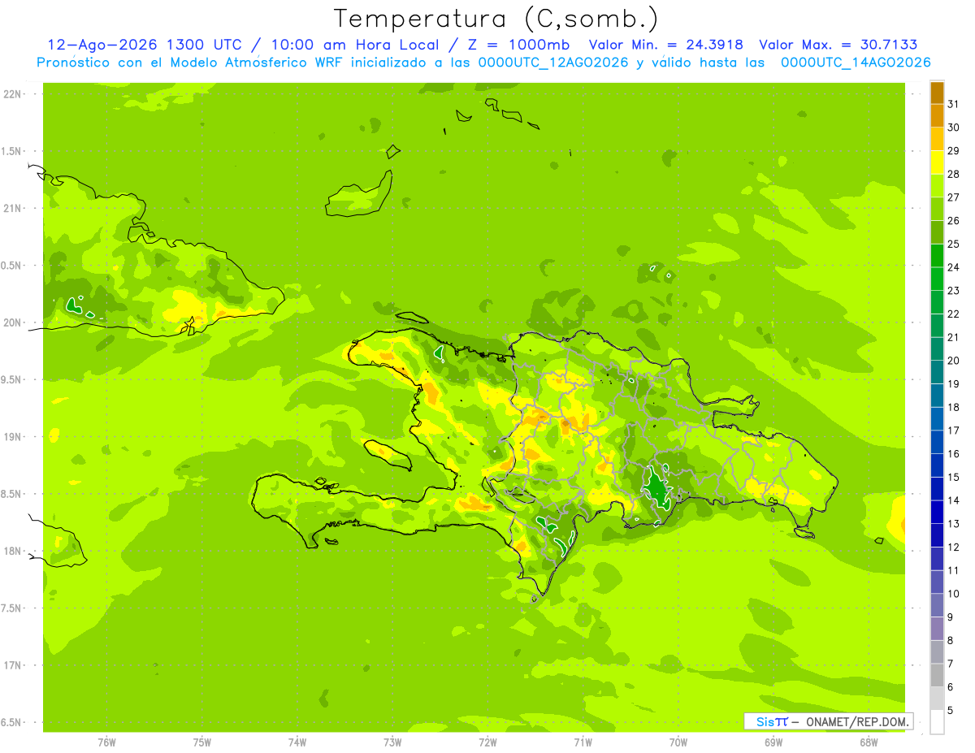Click the '70W' longitude label
This screenshot has height=753, width=975.
tap(678, 742)
